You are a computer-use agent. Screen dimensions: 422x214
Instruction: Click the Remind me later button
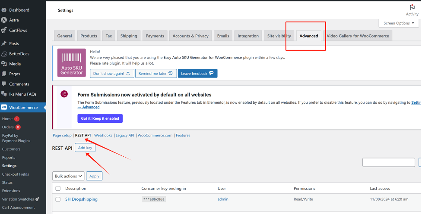click(156, 74)
